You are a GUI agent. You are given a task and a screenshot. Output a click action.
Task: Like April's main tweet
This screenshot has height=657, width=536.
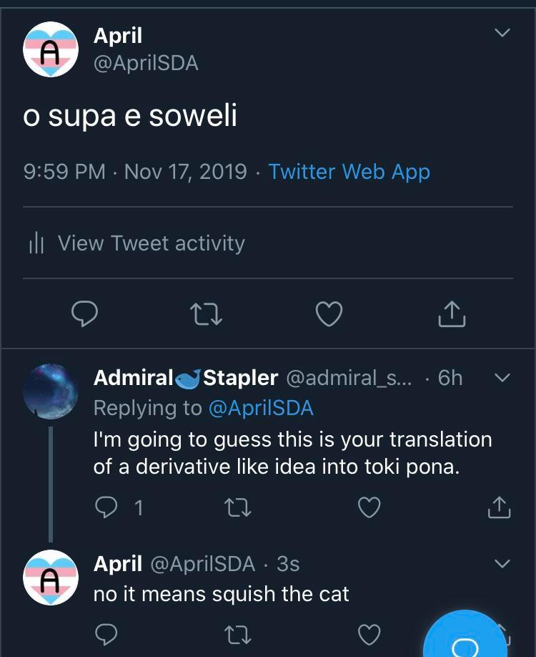(x=329, y=313)
